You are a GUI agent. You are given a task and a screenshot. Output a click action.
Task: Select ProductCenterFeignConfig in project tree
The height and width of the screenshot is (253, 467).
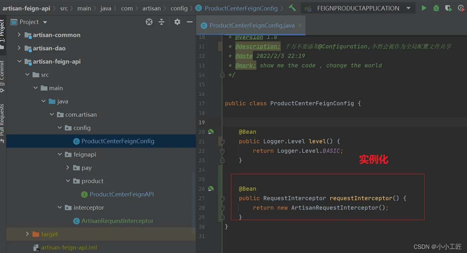pyautogui.click(x=118, y=141)
